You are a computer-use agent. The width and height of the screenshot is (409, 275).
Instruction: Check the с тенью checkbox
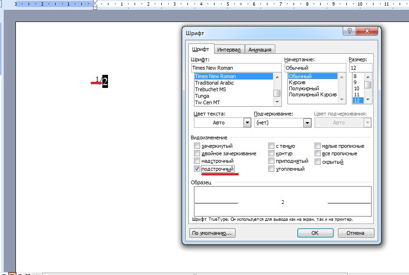[x=272, y=146]
